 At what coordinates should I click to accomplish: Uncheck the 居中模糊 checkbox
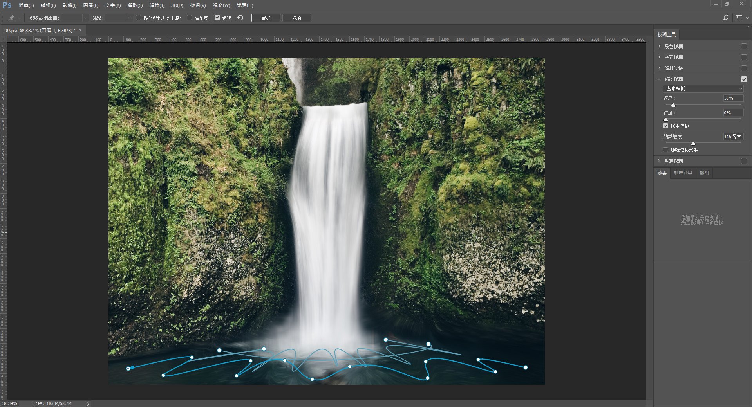point(665,126)
